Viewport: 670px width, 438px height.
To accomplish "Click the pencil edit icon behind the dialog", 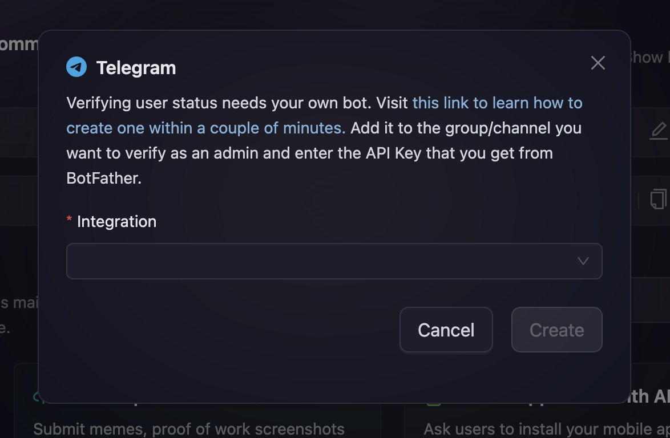I will click(659, 131).
